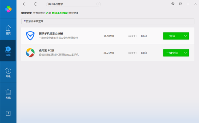Expand dropdown arrow beside 安装 button

click(185, 36)
